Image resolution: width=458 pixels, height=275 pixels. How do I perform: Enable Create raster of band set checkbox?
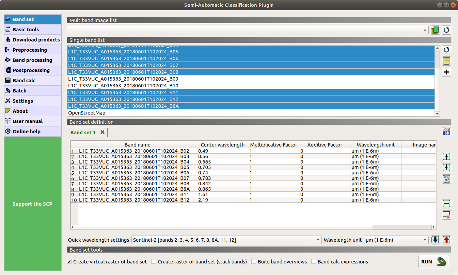click(x=154, y=262)
